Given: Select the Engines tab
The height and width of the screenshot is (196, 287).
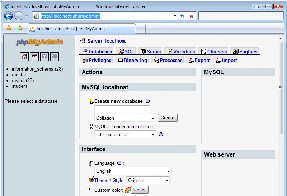Looking at the screenshot, I should 245,52.
